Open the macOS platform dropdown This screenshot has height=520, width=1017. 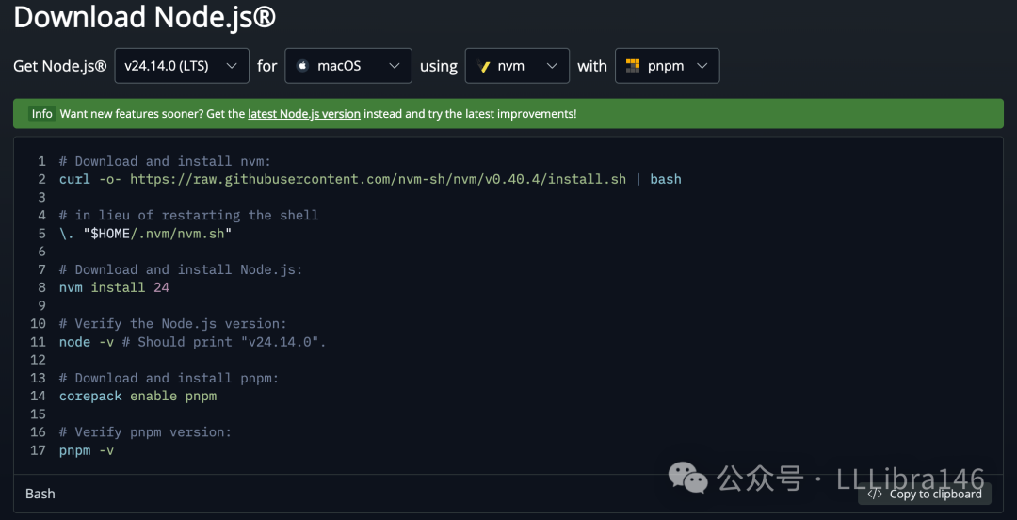click(x=348, y=66)
